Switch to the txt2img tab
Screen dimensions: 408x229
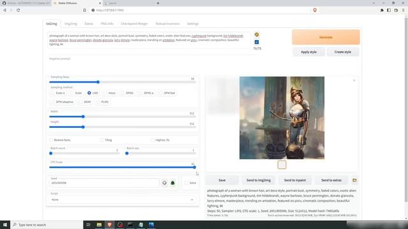pyautogui.click(x=52, y=24)
